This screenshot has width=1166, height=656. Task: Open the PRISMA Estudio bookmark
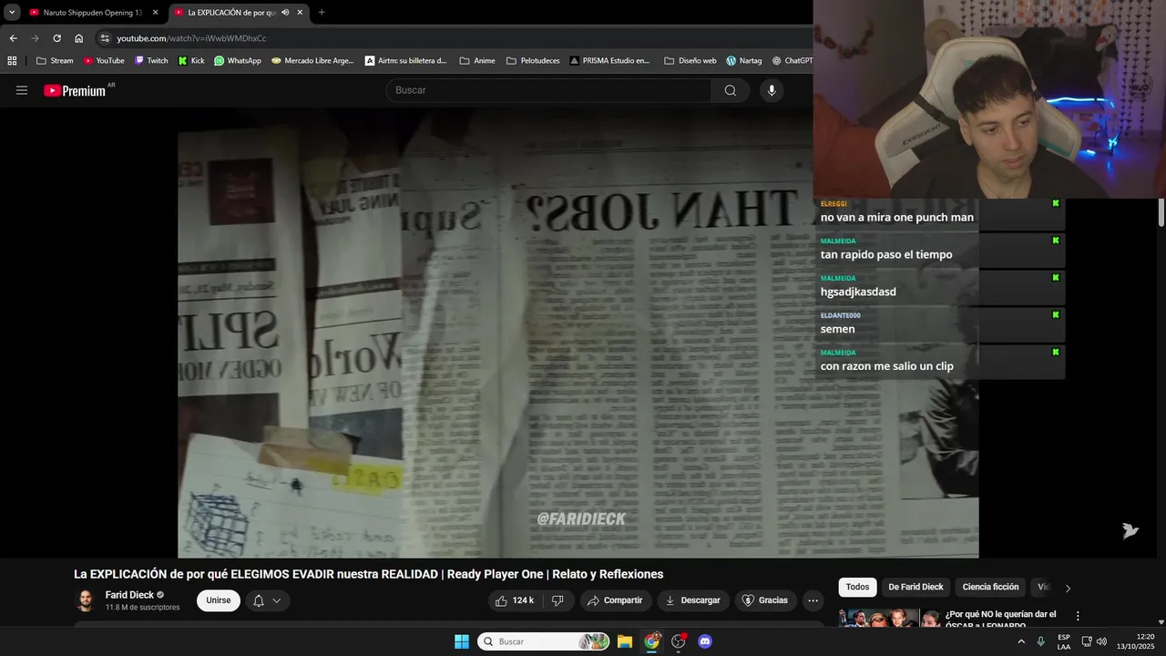610,61
